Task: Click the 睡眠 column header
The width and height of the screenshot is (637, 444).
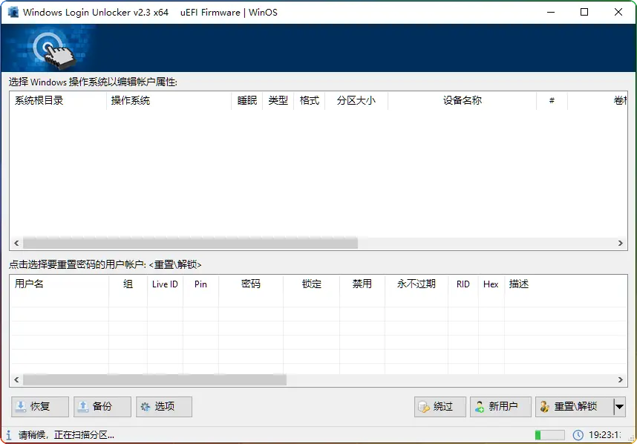Action: point(247,100)
